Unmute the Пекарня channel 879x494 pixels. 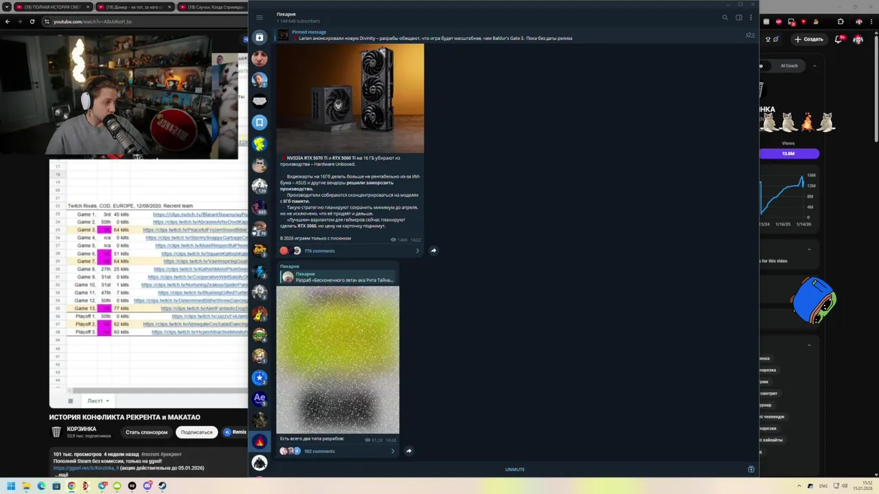coord(515,469)
